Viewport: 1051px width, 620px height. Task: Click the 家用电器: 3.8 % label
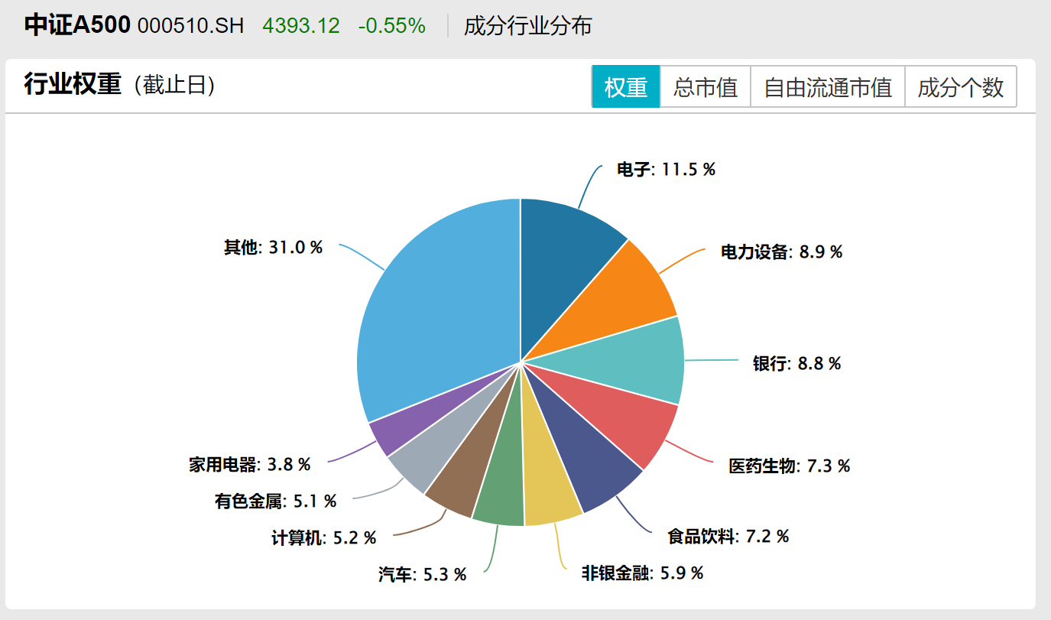[250, 464]
